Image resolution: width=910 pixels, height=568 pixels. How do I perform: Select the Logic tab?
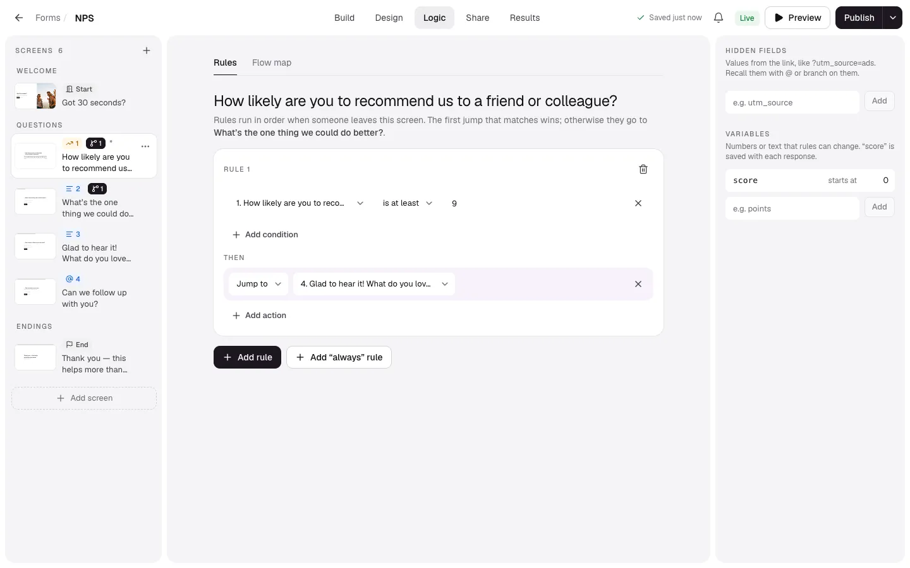click(x=434, y=18)
